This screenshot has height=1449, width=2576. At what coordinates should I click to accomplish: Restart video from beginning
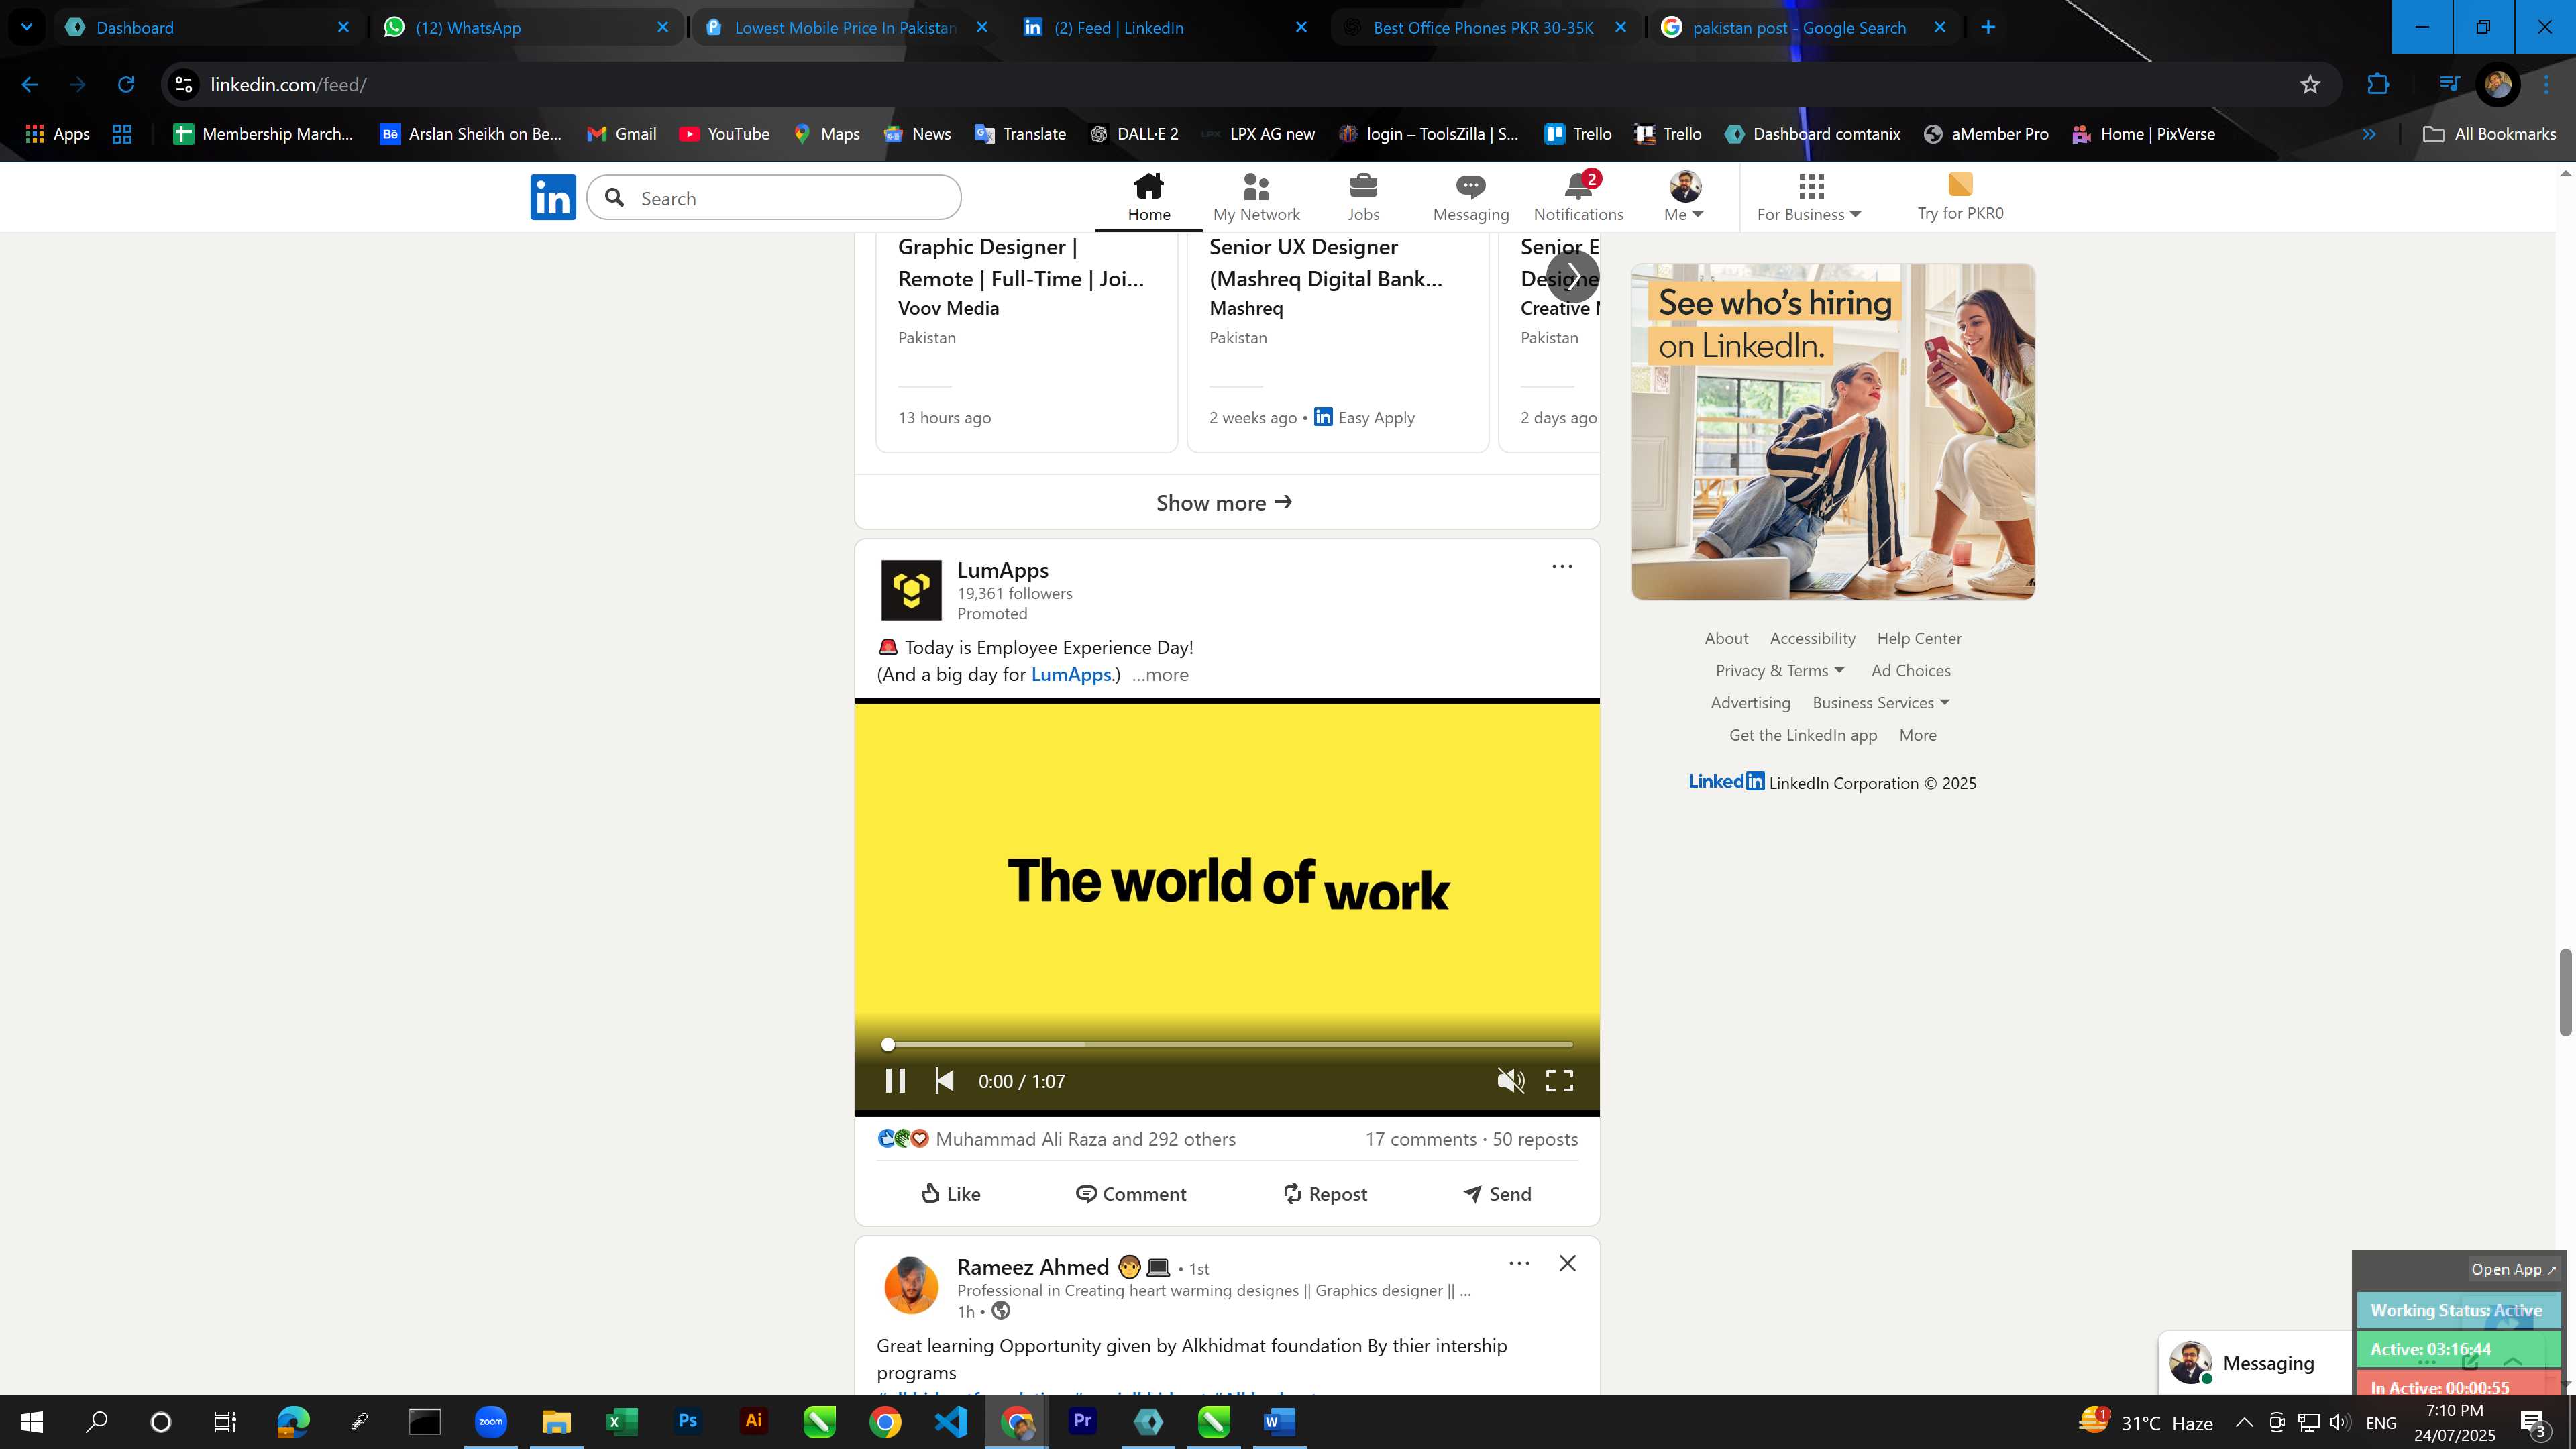click(x=944, y=1081)
